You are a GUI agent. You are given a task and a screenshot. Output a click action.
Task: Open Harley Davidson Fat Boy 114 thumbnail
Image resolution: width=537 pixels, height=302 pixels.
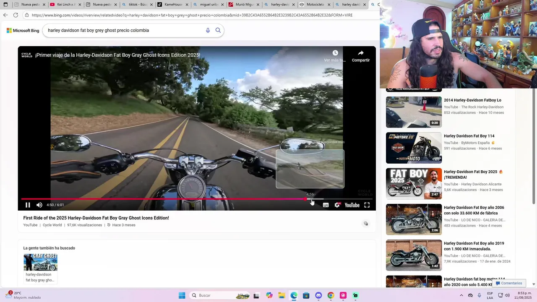[x=414, y=148]
